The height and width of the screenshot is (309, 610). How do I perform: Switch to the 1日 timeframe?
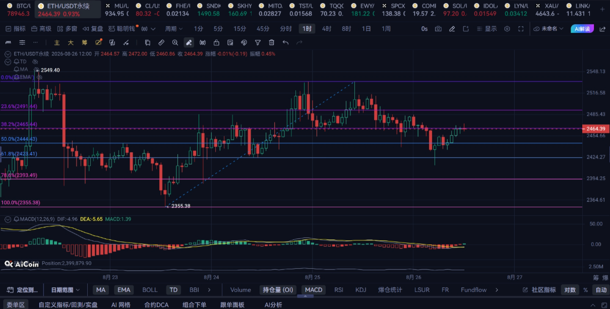(x=367, y=29)
